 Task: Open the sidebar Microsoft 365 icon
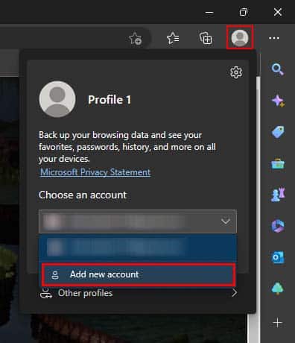278,226
